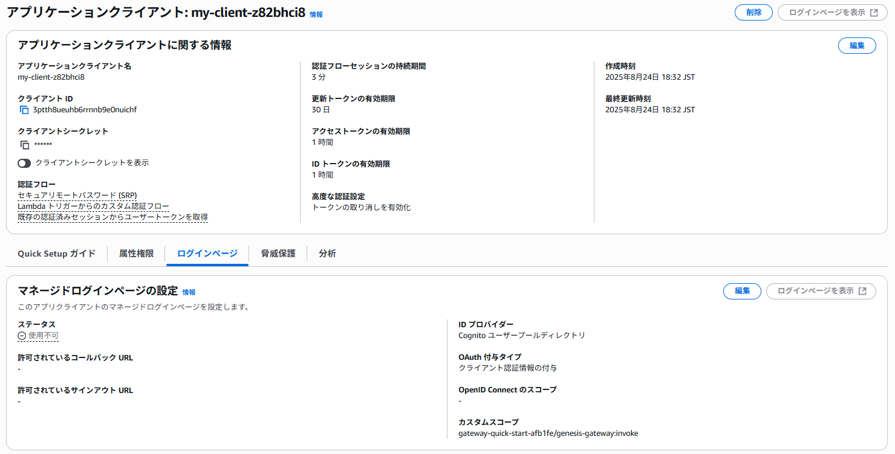Select the ログインページ tab
The height and width of the screenshot is (454, 895).
[207, 254]
